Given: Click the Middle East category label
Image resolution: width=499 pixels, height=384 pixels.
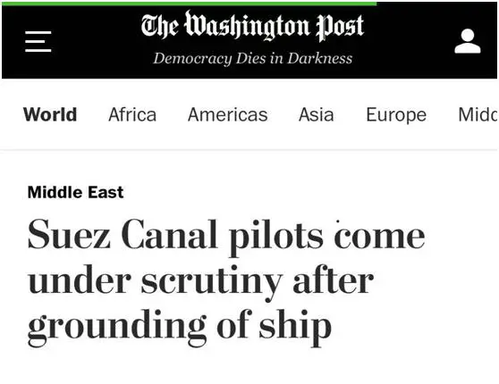Looking at the screenshot, I should (75, 192).
